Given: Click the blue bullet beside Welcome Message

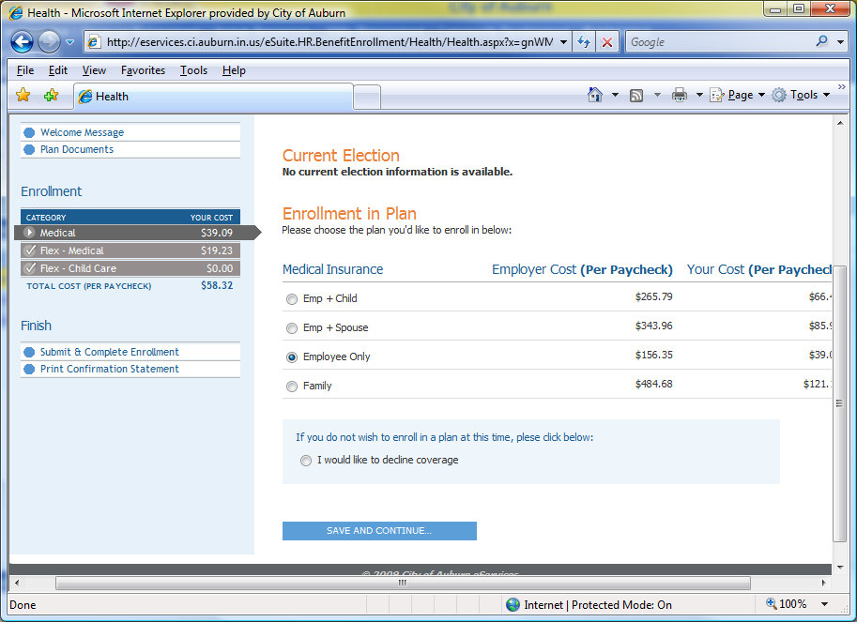Looking at the screenshot, I should 29,132.
